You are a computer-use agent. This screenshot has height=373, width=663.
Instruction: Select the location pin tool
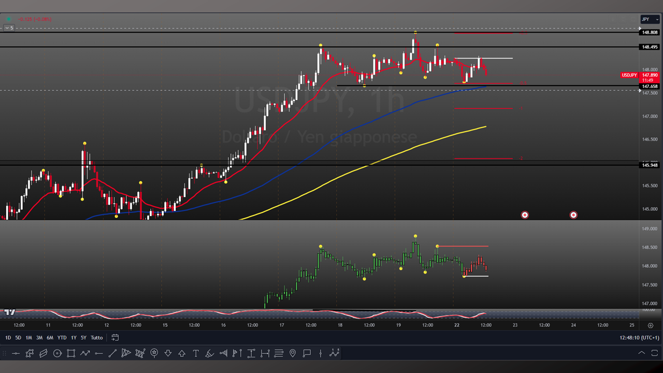(x=293, y=353)
